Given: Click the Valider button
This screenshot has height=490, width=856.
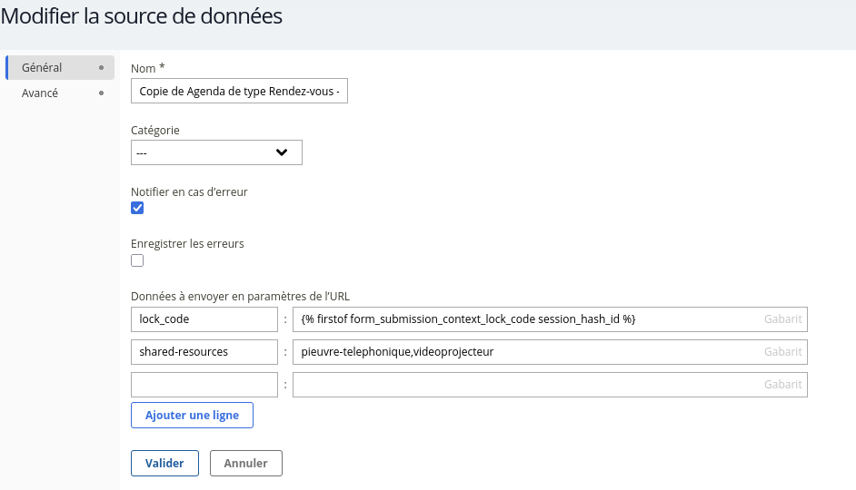Looking at the screenshot, I should click(164, 464).
